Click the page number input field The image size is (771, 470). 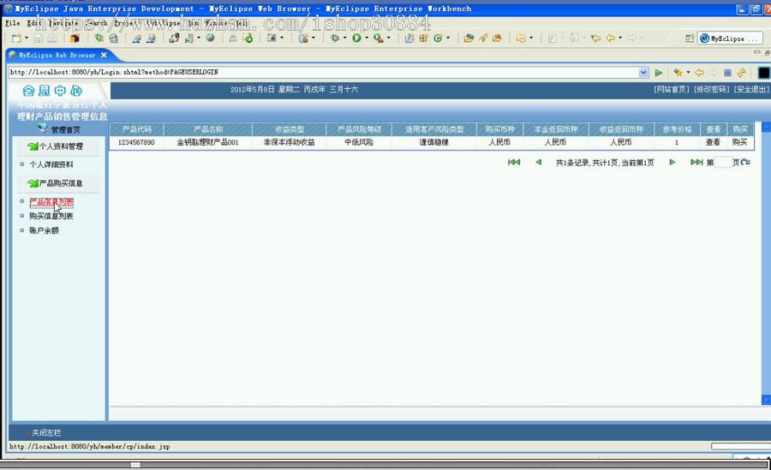(723, 163)
